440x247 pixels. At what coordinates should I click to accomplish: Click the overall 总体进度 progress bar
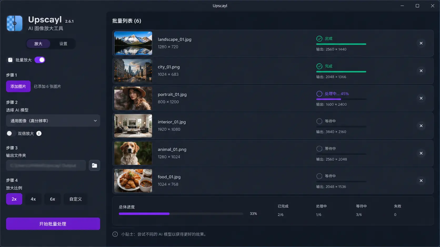(181, 214)
